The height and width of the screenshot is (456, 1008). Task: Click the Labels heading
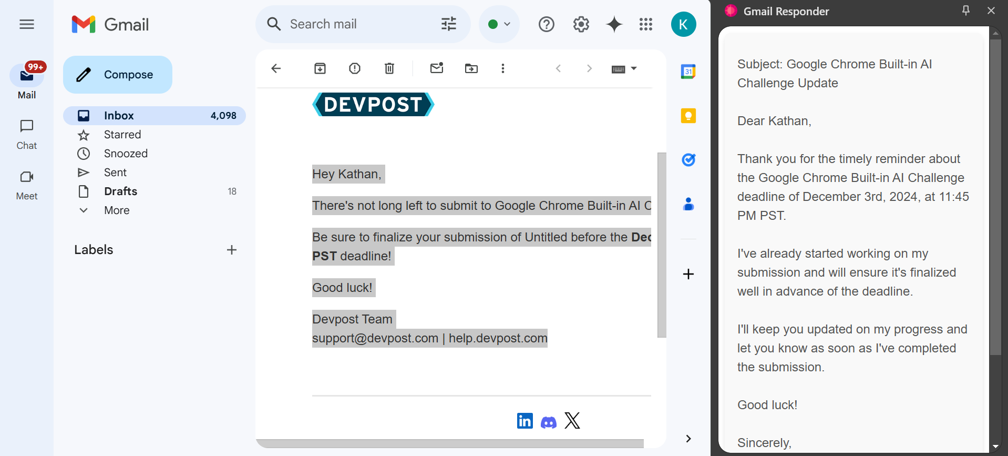(x=94, y=250)
